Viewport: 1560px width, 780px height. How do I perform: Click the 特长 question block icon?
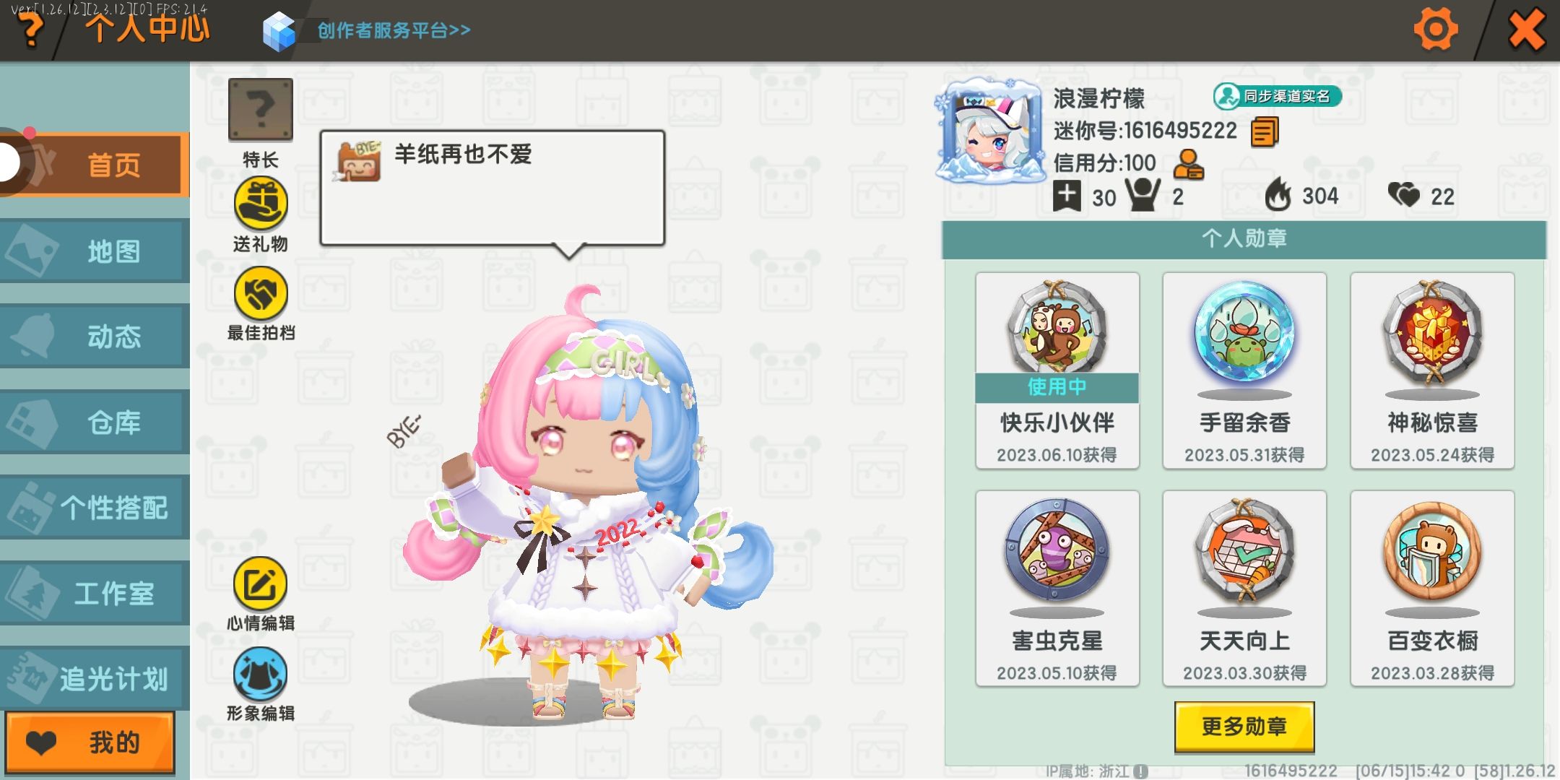(x=261, y=110)
